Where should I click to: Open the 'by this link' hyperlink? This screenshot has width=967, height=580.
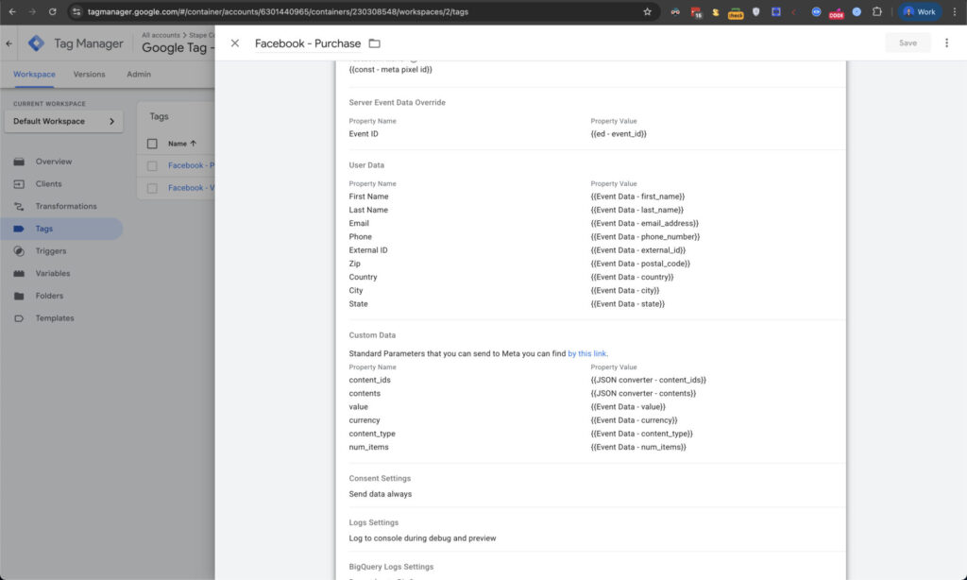click(x=586, y=353)
